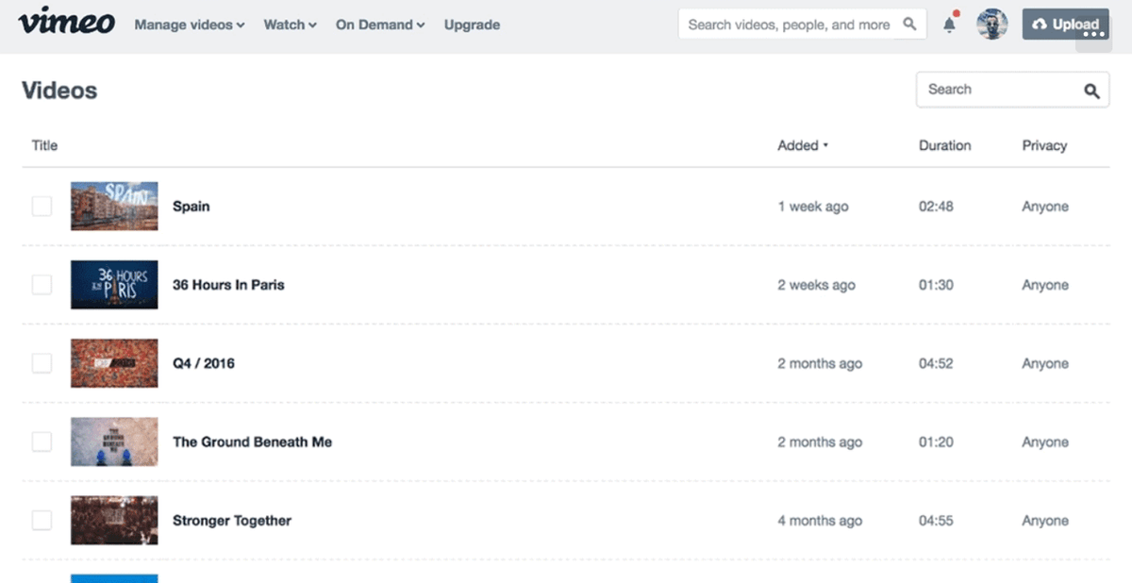
Task: Check the 36 Hours In Paris row
Action: point(42,284)
